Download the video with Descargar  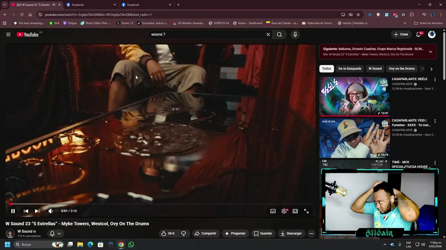tap(291, 233)
